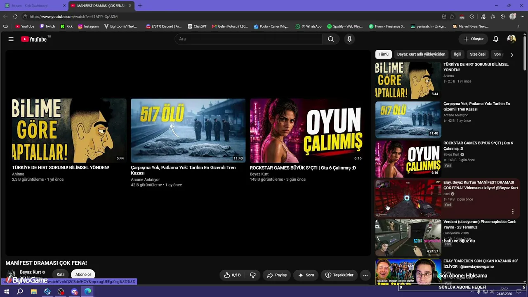
Task: Open a new browser tab
Action: 140,6
